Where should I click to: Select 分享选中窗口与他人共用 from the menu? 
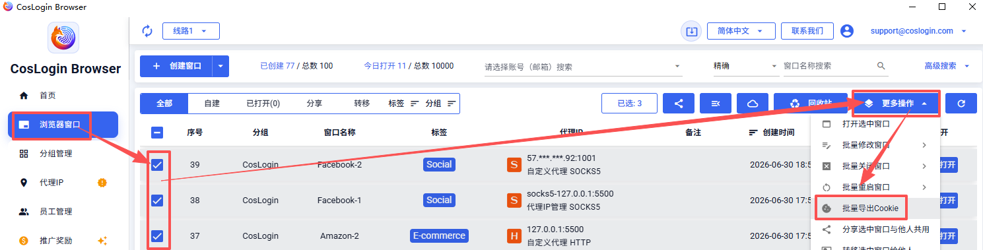tap(875, 230)
